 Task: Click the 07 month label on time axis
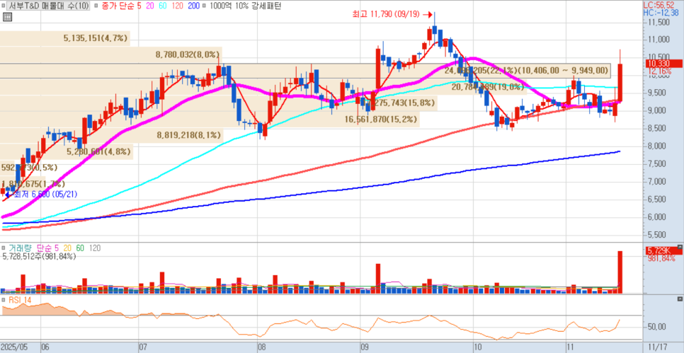(x=144, y=348)
